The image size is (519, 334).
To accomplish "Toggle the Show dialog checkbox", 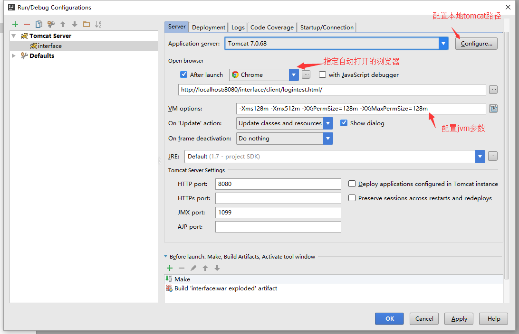I will point(344,123).
